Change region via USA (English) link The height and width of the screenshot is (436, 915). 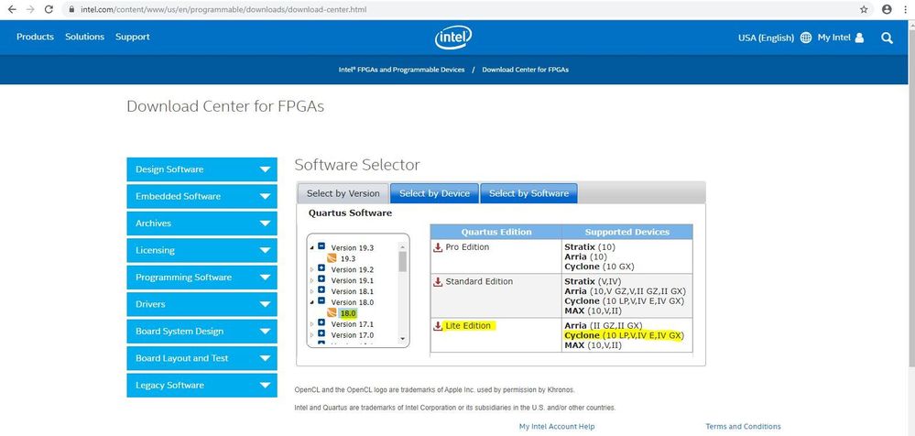tap(766, 38)
